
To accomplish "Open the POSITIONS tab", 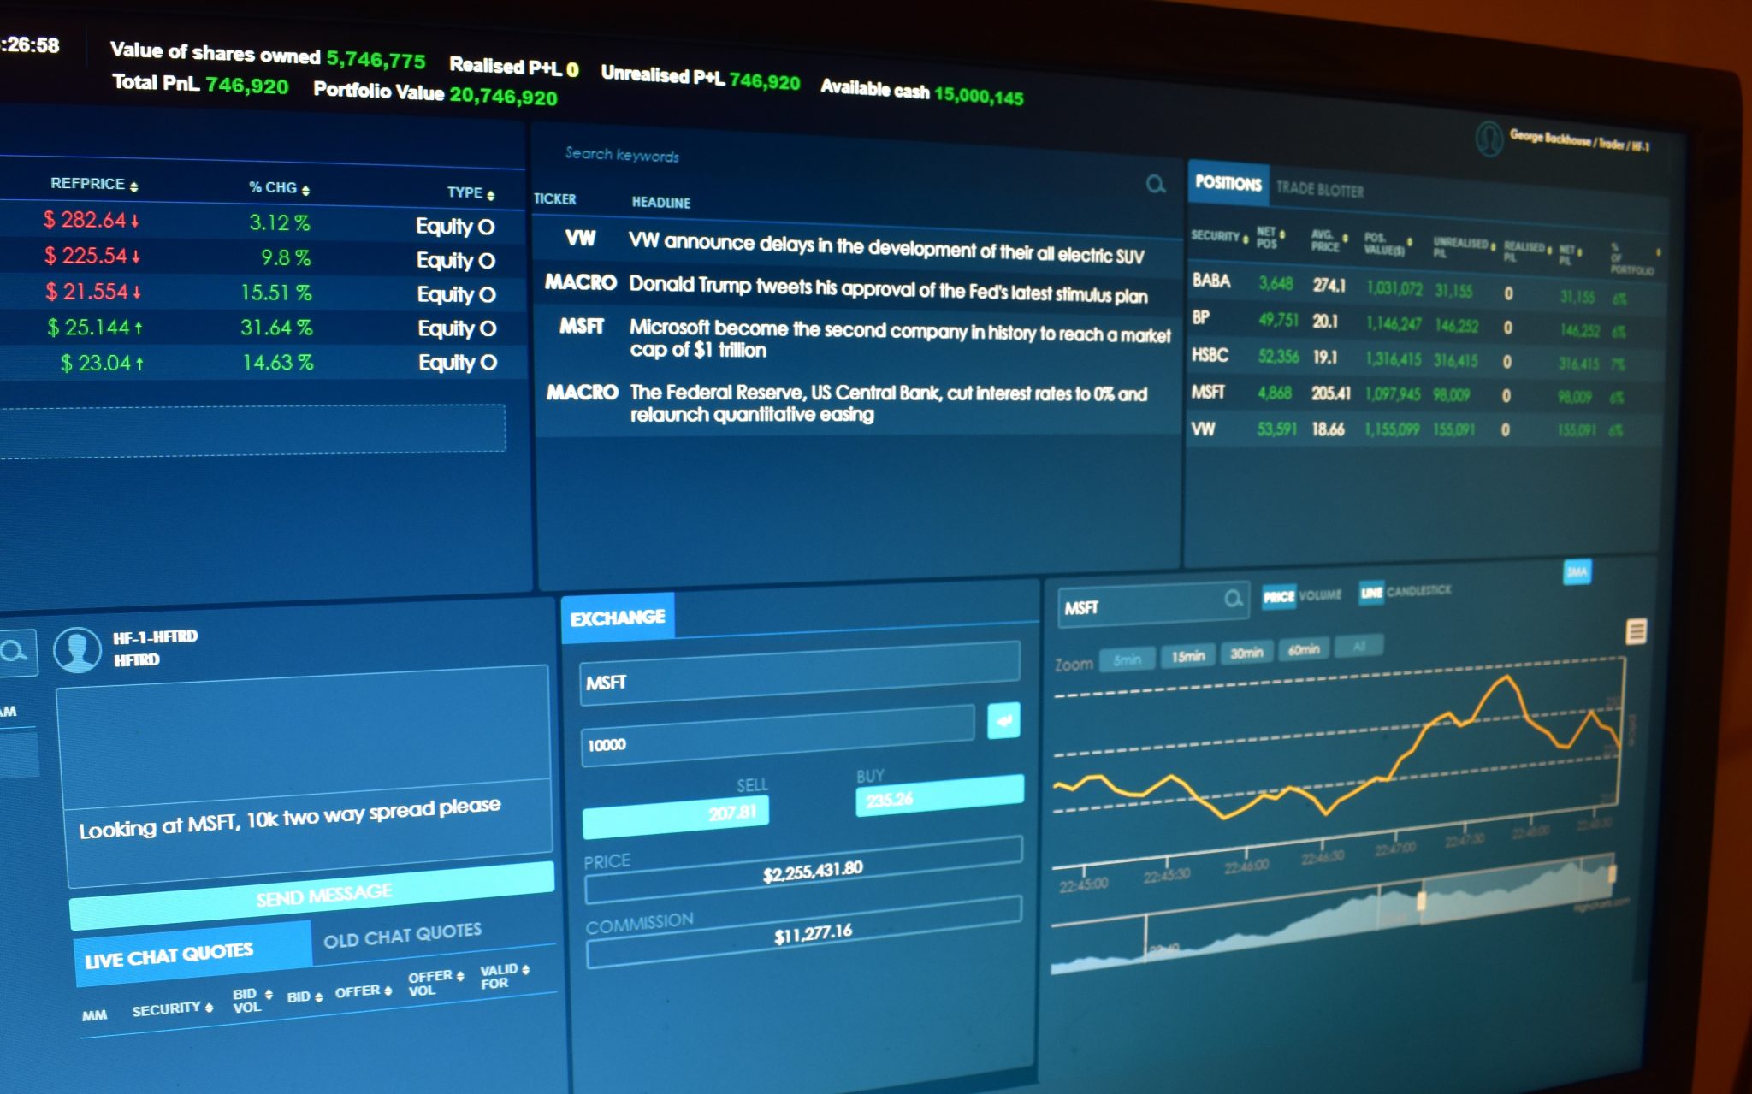I will (x=1228, y=183).
